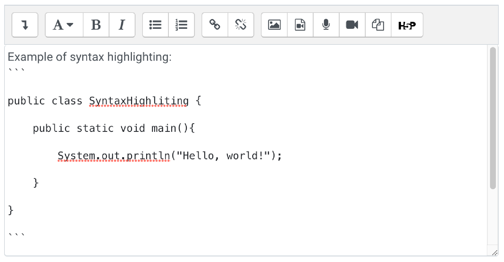The image size is (504, 262).
Task: Toggle italic formatting
Action: point(122,25)
